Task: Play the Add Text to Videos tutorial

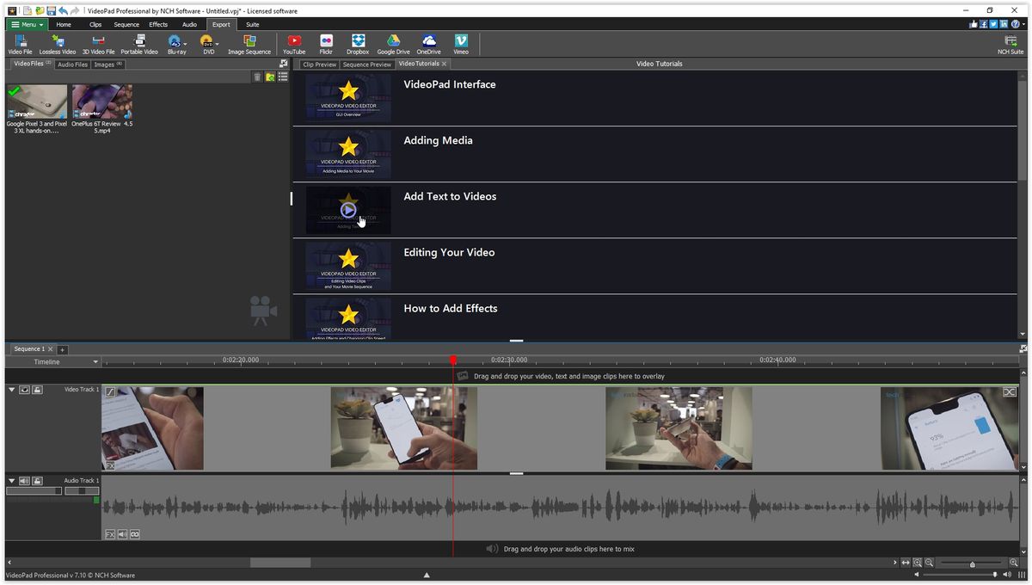Action: coord(347,209)
